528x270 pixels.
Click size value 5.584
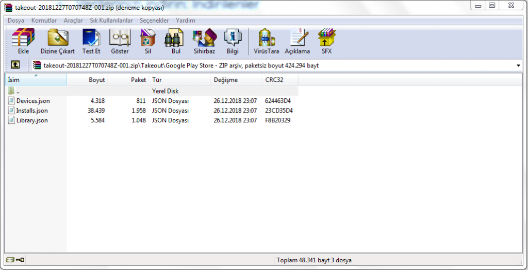[97, 120]
